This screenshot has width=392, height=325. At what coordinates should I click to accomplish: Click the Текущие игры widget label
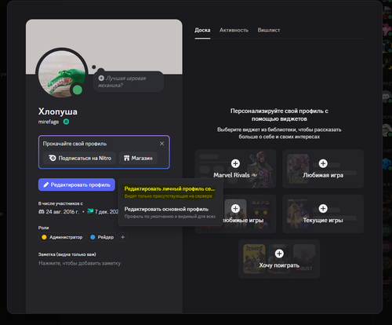(323, 220)
